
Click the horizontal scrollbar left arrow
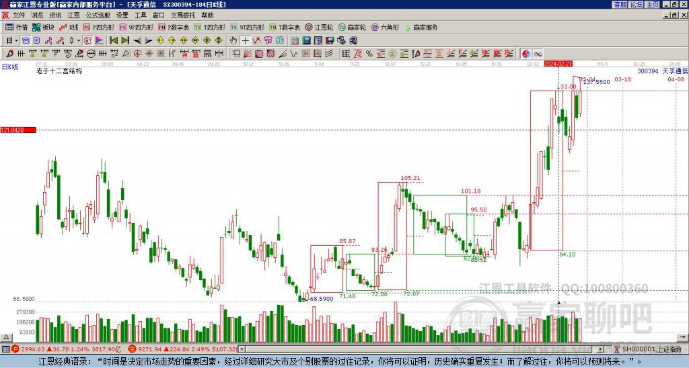click(x=242, y=349)
